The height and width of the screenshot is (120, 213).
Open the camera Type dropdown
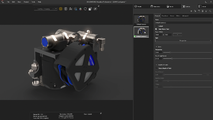[x=183, y=41]
